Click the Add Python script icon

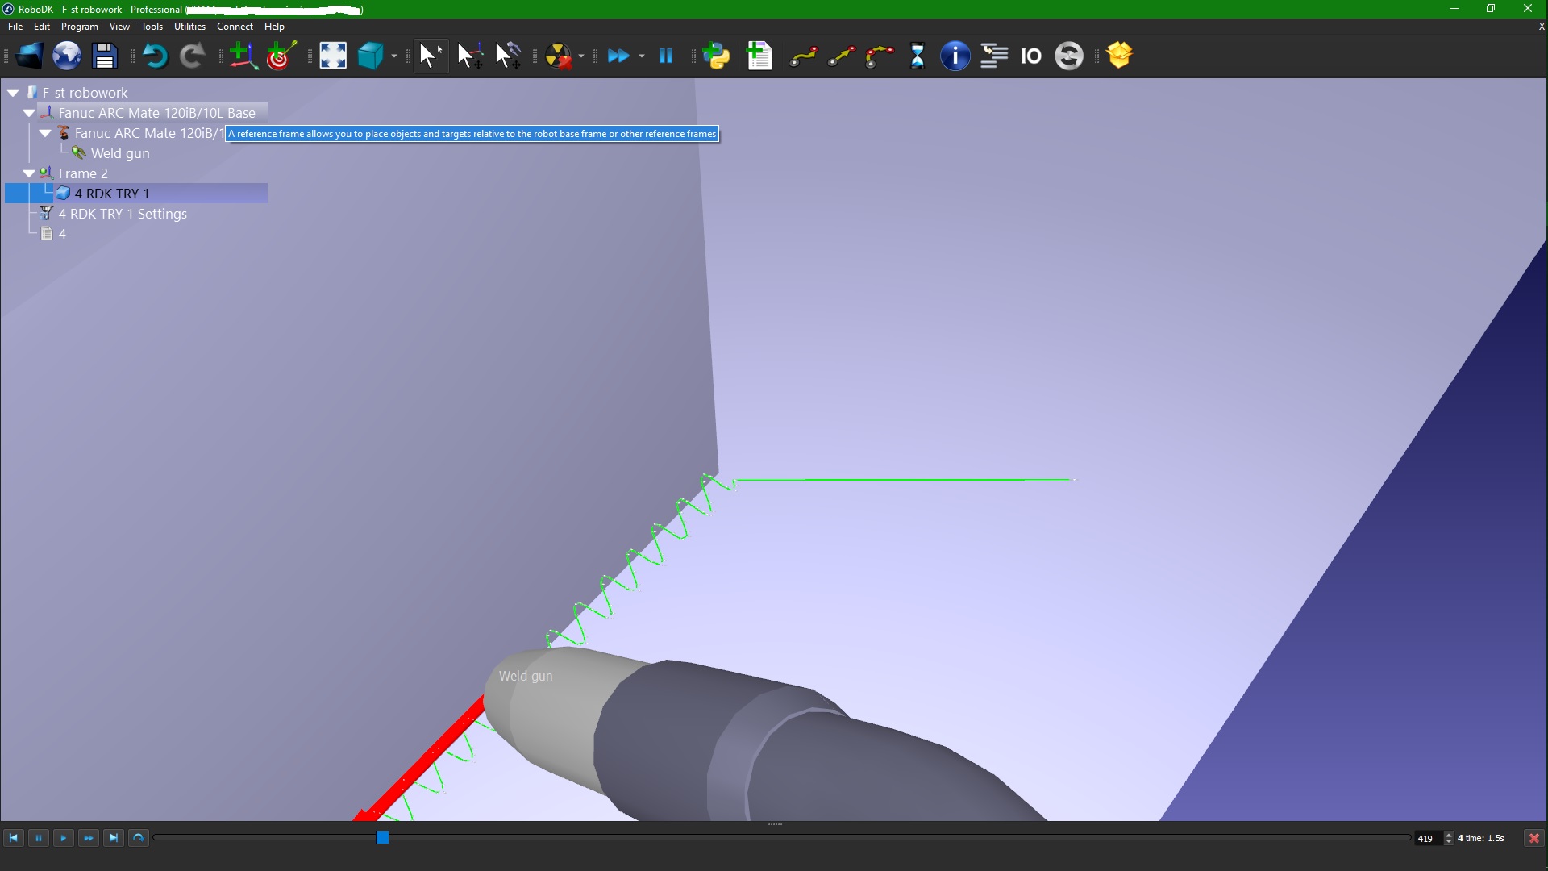pos(715,56)
